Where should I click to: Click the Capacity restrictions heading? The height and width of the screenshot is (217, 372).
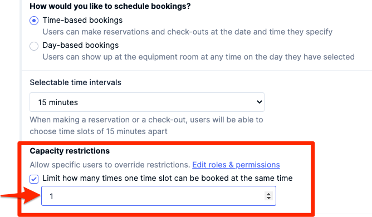70,151
